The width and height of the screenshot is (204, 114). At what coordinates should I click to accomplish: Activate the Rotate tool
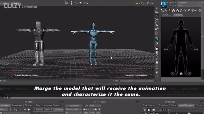pyautogui.click(x=157, y=20)
